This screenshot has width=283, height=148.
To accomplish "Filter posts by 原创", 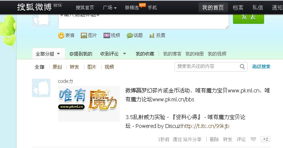I will 57,67.
